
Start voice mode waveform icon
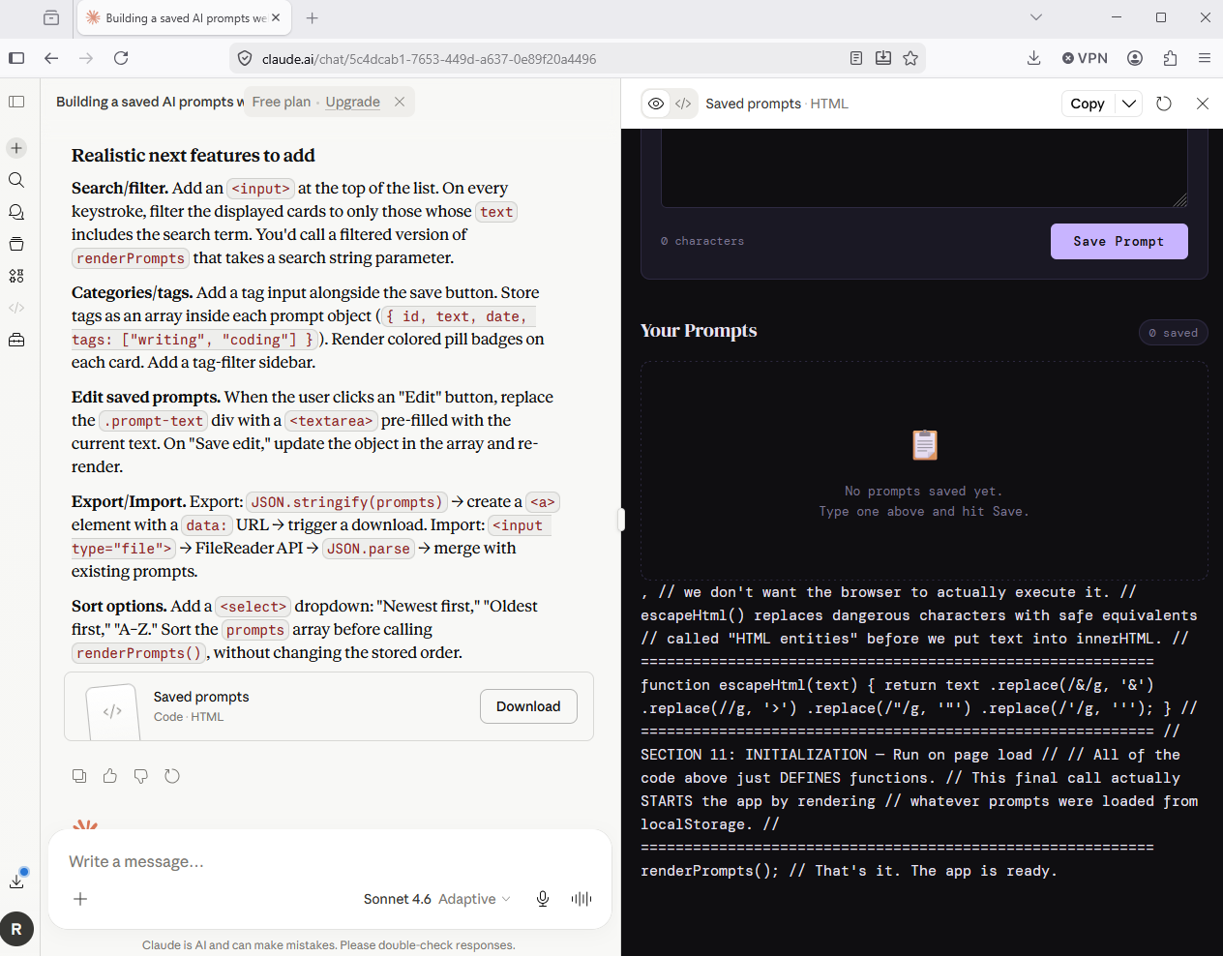click(582, 899)
